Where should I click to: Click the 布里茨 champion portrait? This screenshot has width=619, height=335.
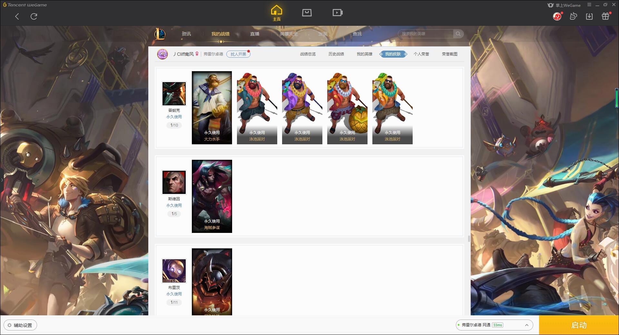tap(174, 271)
